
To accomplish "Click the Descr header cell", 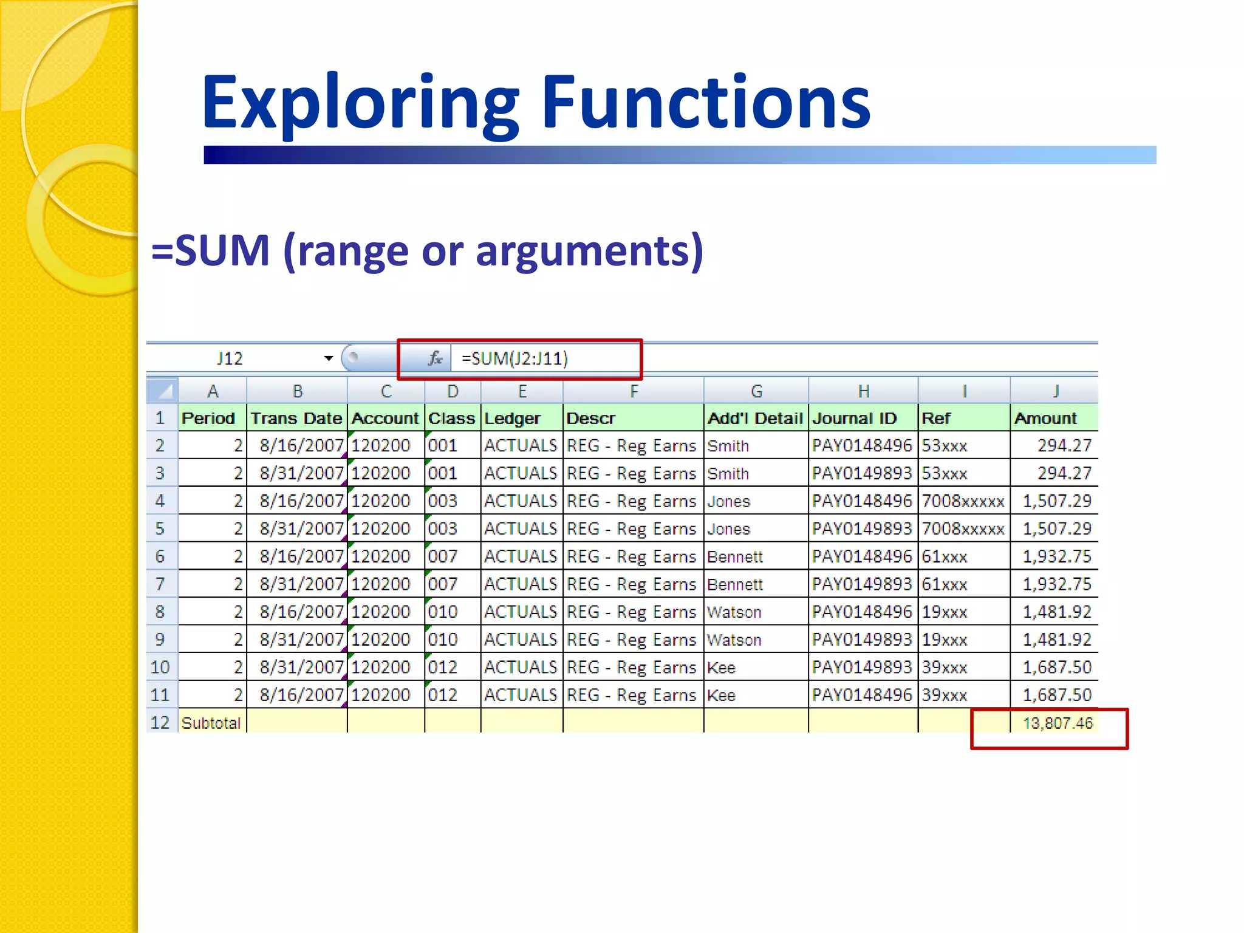I will coord(634,418).
